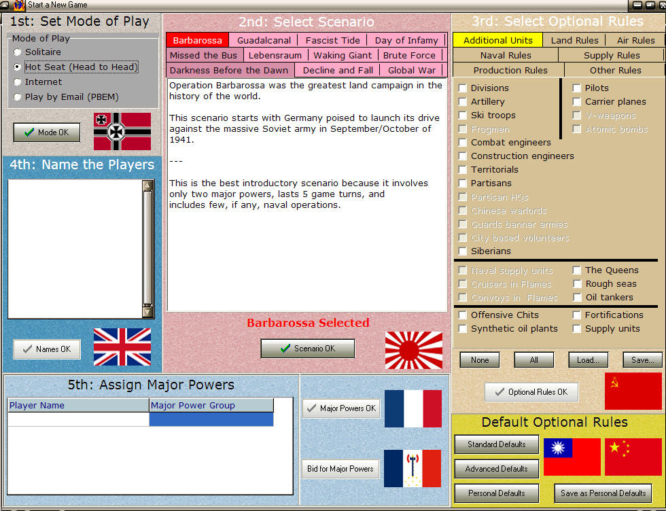Image resolution: width=666 pixels, height=511 pixels.
Task: Enable the Offensive Chits rule
Action: (x=463, y=315)
